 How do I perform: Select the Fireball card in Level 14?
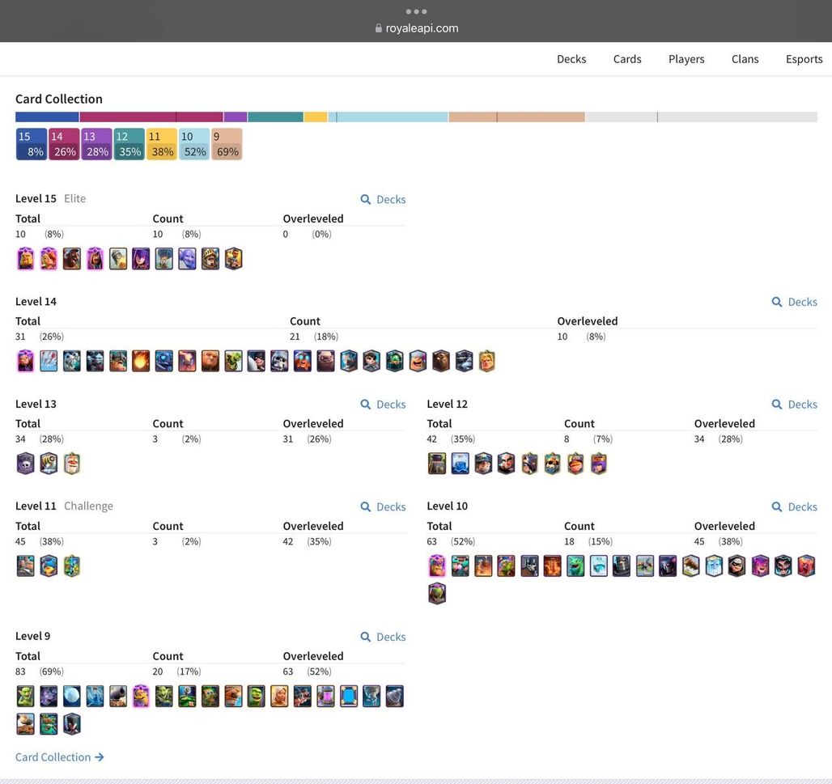(x=141, y=361)
